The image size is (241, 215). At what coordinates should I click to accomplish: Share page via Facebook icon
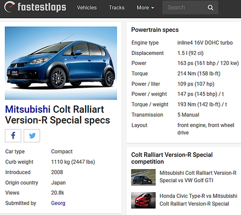13,135
